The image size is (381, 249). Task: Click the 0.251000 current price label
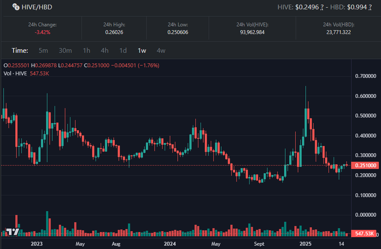tap(365, 165)
